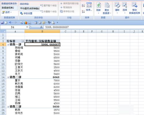Open Customize Quick Access Toolbar dropdown
Image resolution: width=144 pixels, height=115 pixels.
point(57,23)
